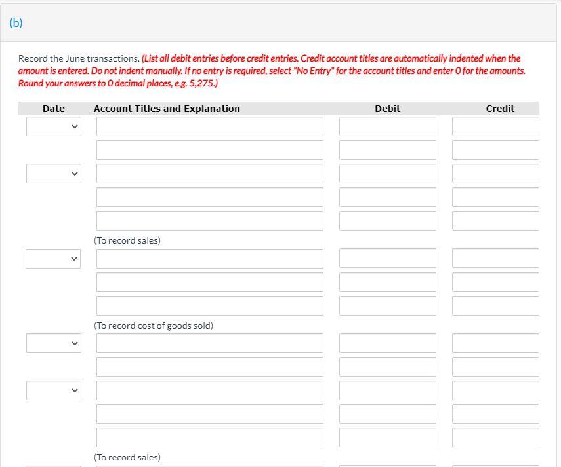Click the Credit field in the fifth Date dropdown's row
561x467 pixels.
(495, 390)
